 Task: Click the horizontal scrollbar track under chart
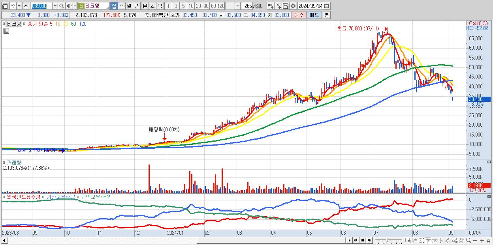pyautogui.click(x=176, y=240)
